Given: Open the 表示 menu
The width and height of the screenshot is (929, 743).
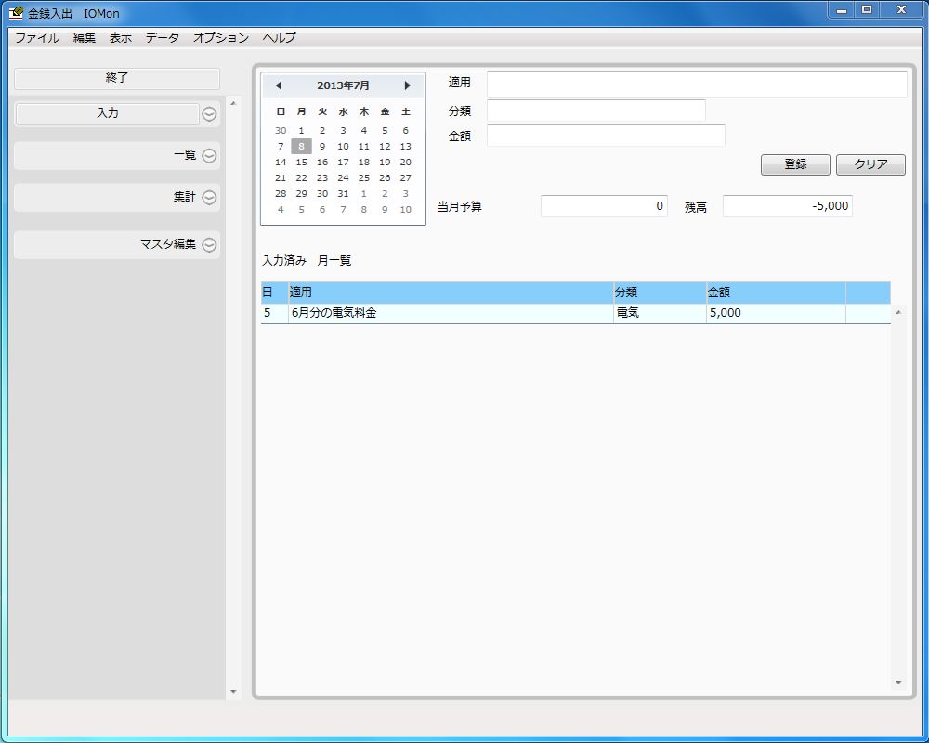Looking at the screenshot, I should click(x=120, y=38).
